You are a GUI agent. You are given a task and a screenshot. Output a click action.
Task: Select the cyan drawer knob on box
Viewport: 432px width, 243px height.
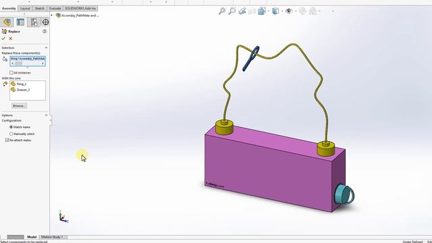(x=344, y=194)
